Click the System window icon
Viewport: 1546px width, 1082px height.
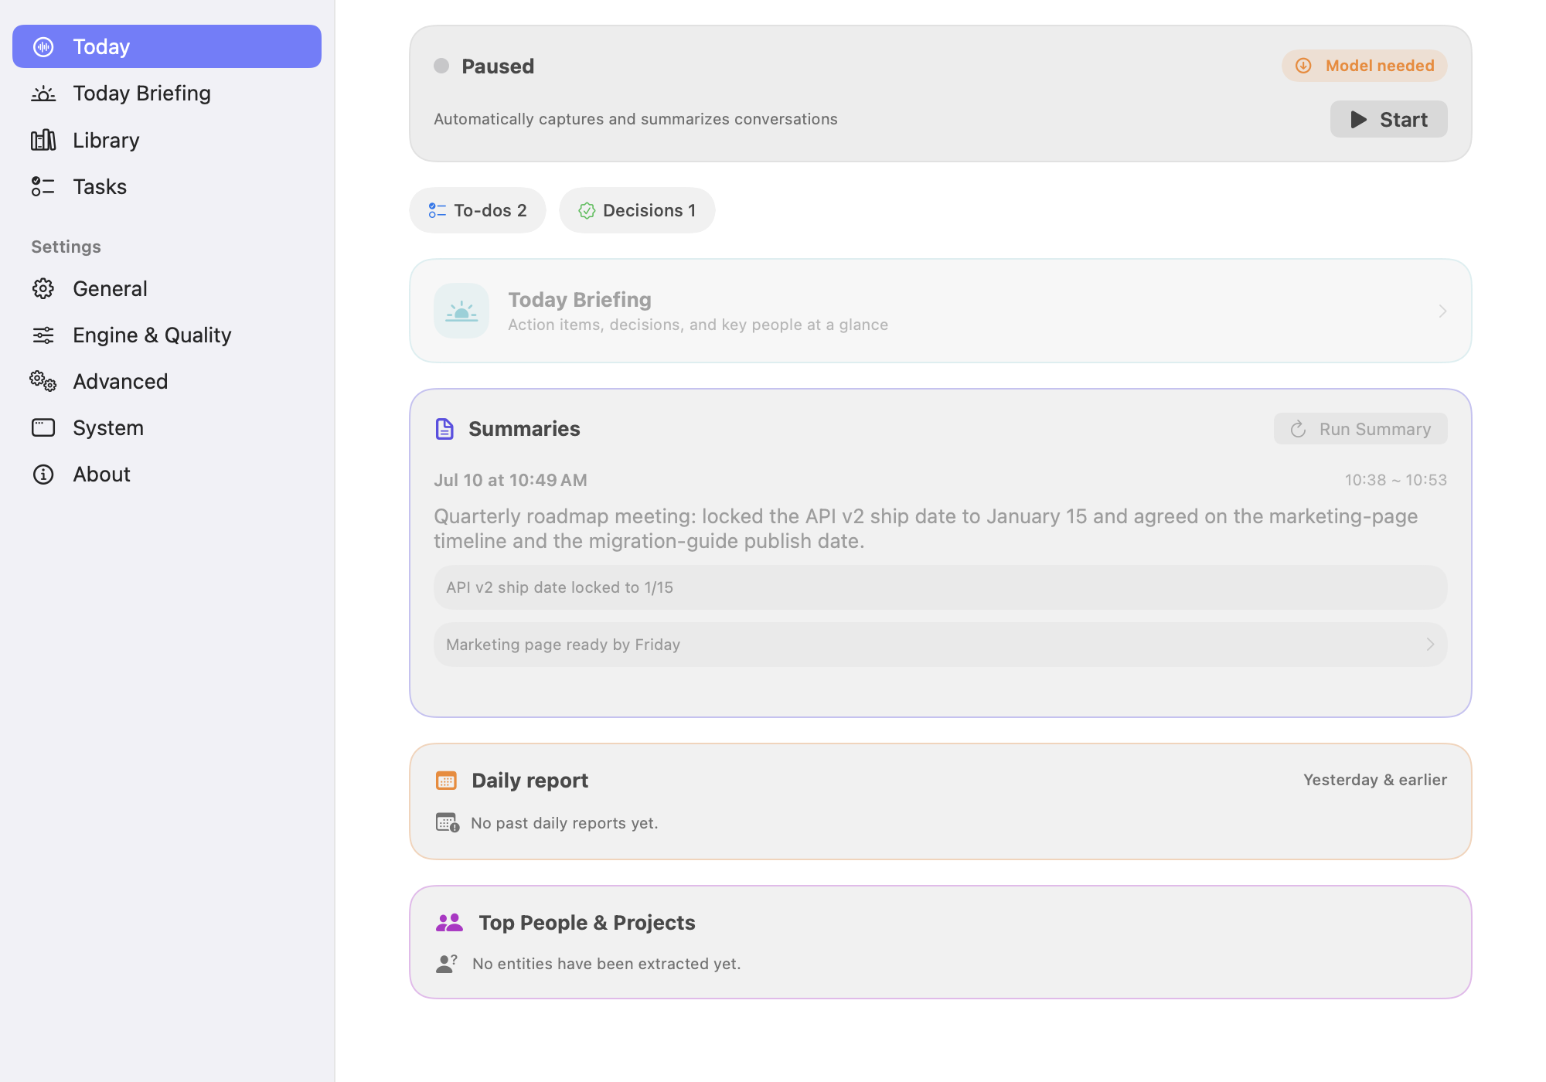[x=43, y=427]
